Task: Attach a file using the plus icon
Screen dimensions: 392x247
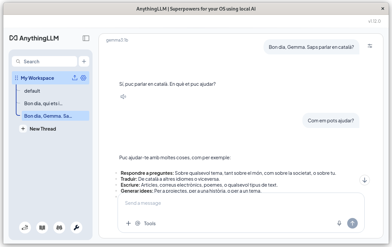Action: 128,223
